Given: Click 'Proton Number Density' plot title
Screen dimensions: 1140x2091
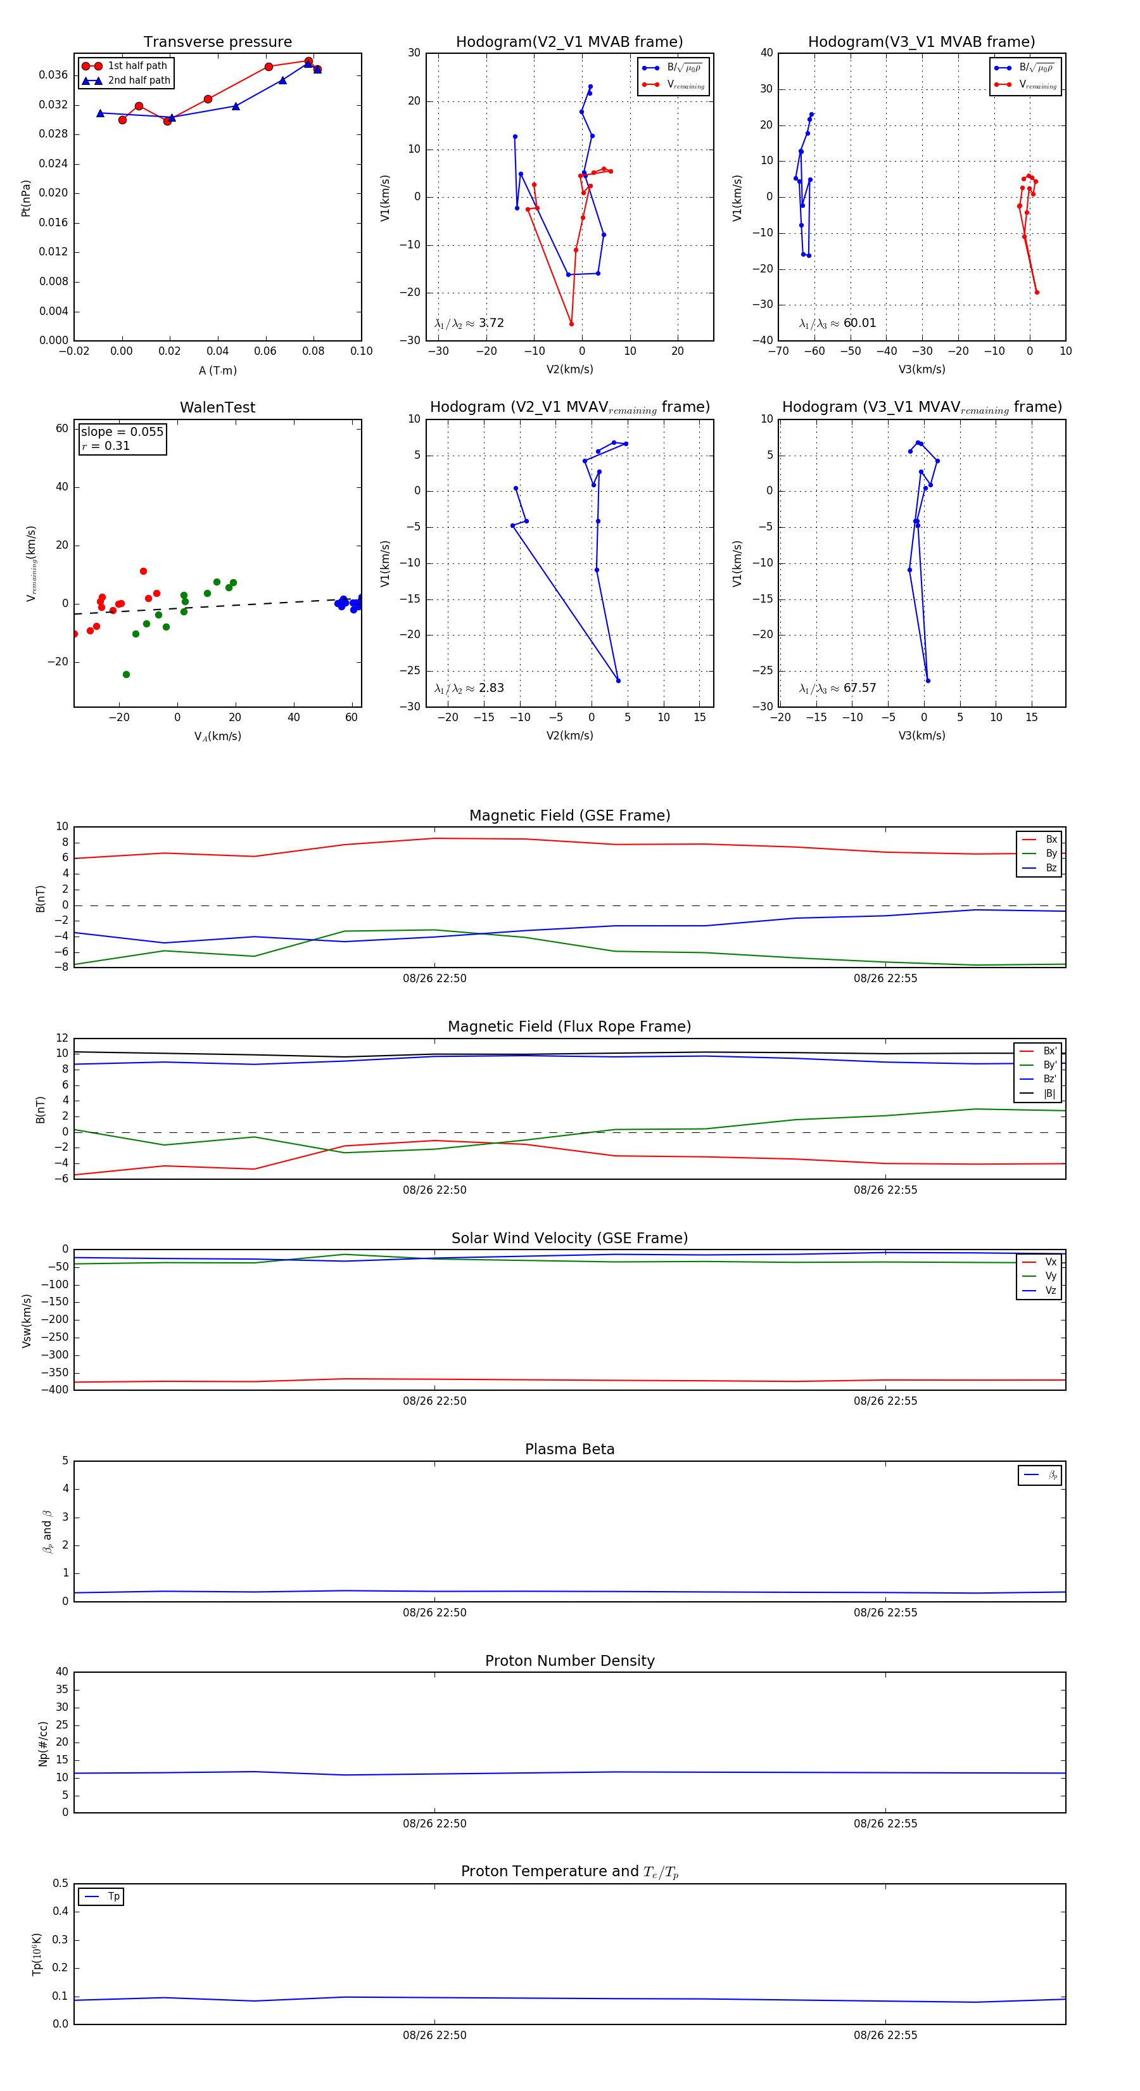Looking at the screenshot, I should (x=569, y=1661).
